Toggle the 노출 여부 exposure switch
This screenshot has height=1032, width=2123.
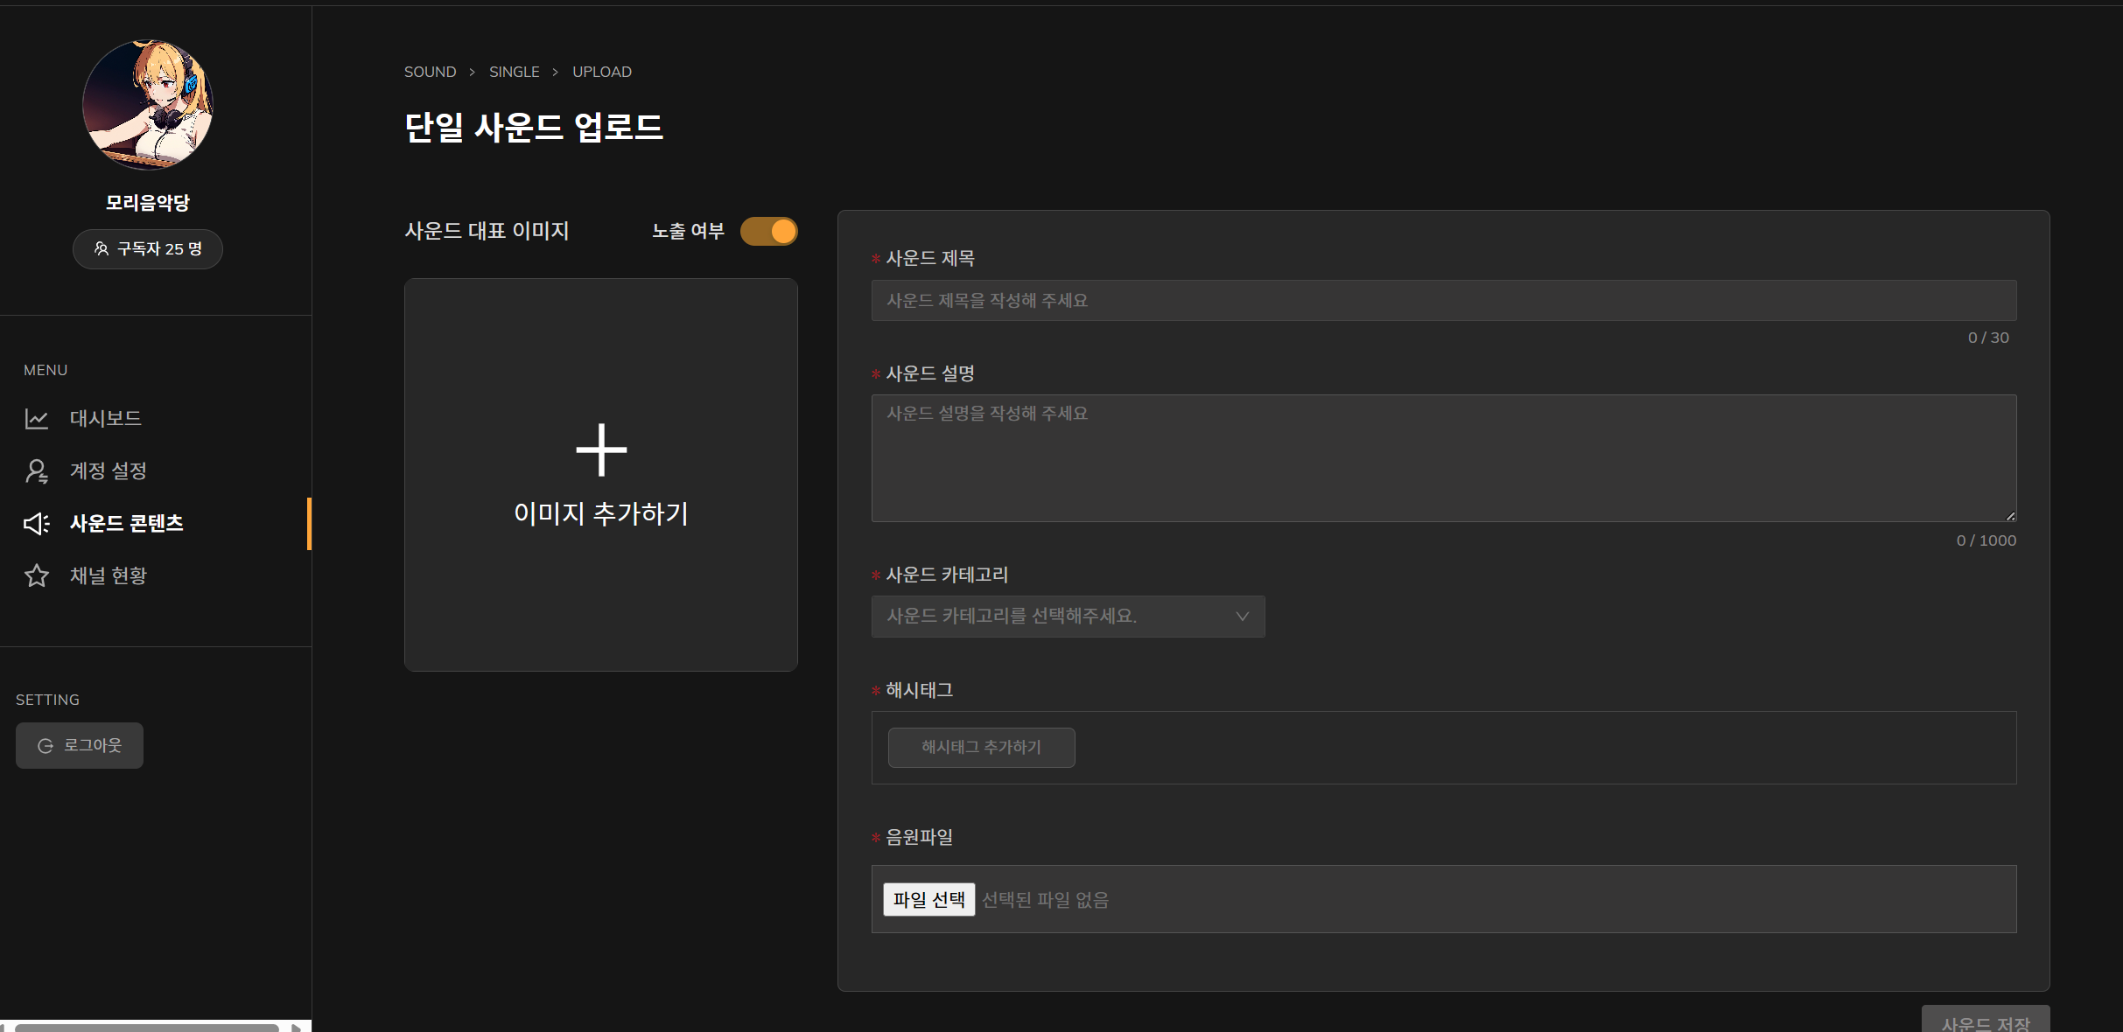point(768,232)
